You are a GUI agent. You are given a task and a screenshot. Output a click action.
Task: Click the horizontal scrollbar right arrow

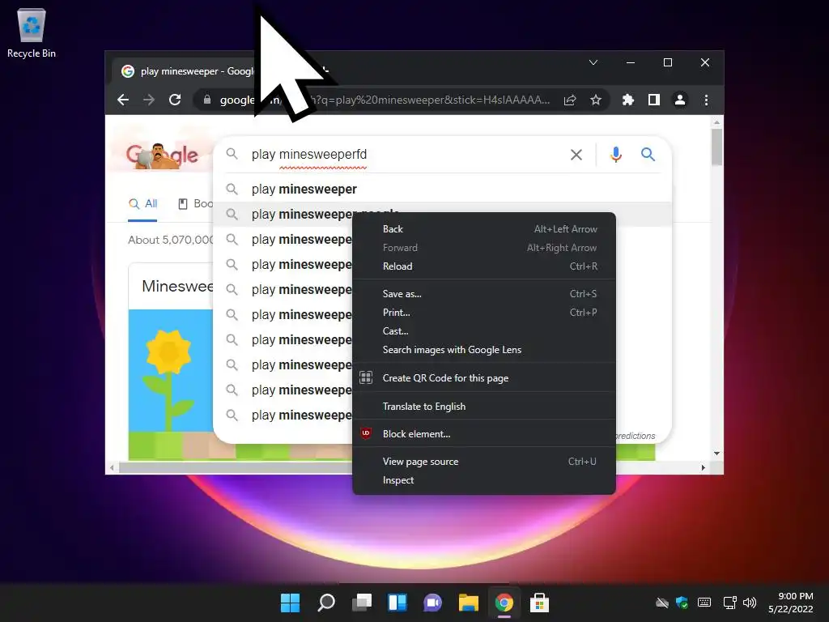point(704,467)
